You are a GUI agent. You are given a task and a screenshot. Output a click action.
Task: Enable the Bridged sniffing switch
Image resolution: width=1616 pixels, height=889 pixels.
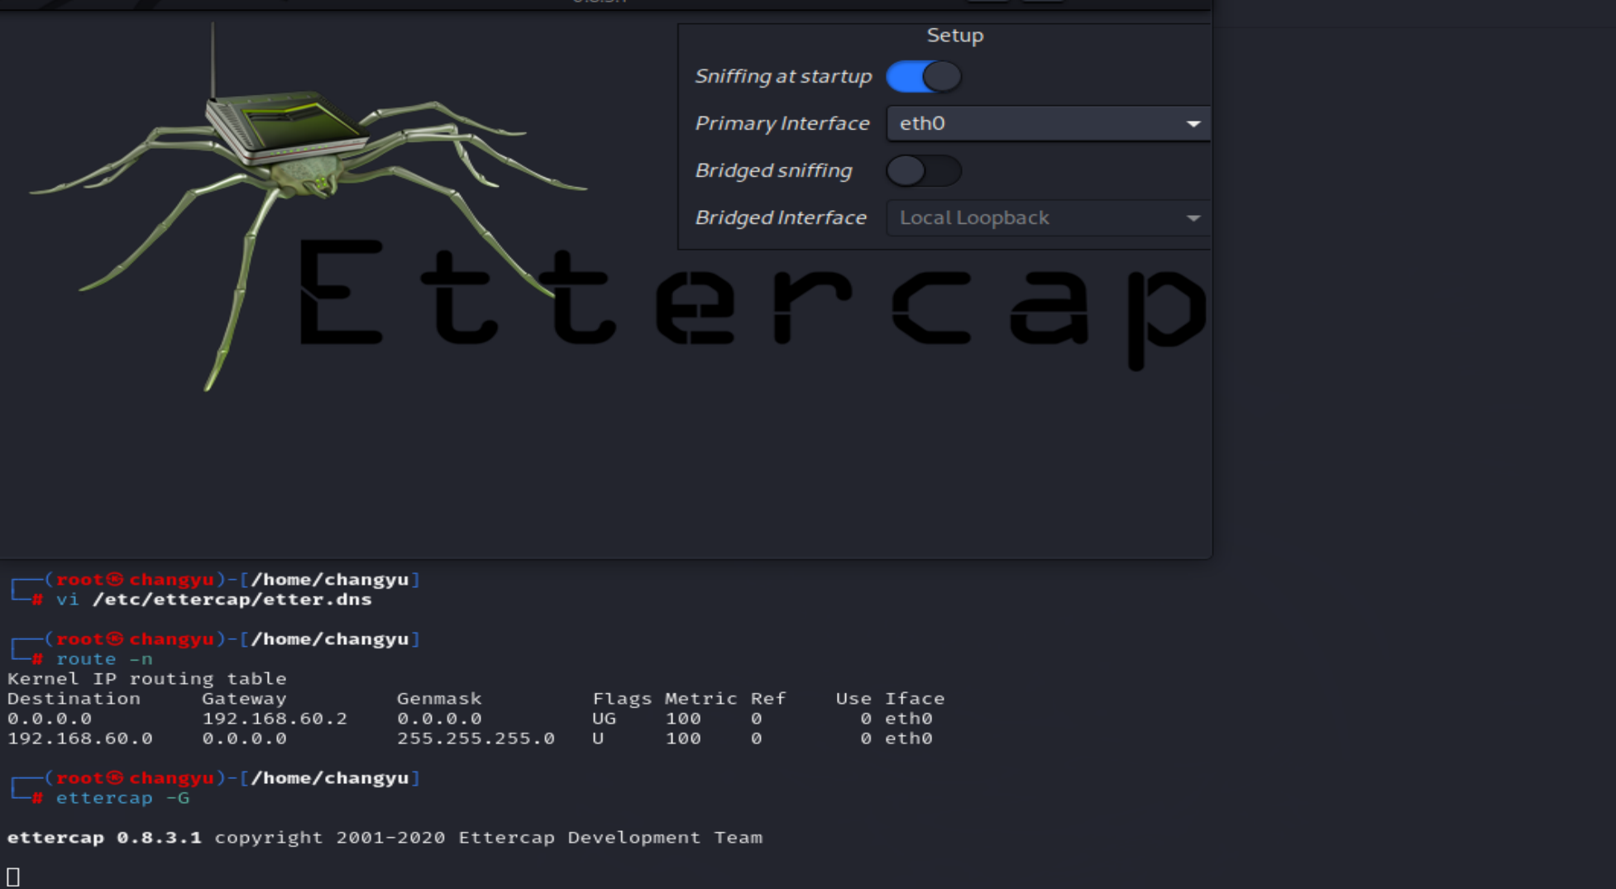[x=923, y=171]
